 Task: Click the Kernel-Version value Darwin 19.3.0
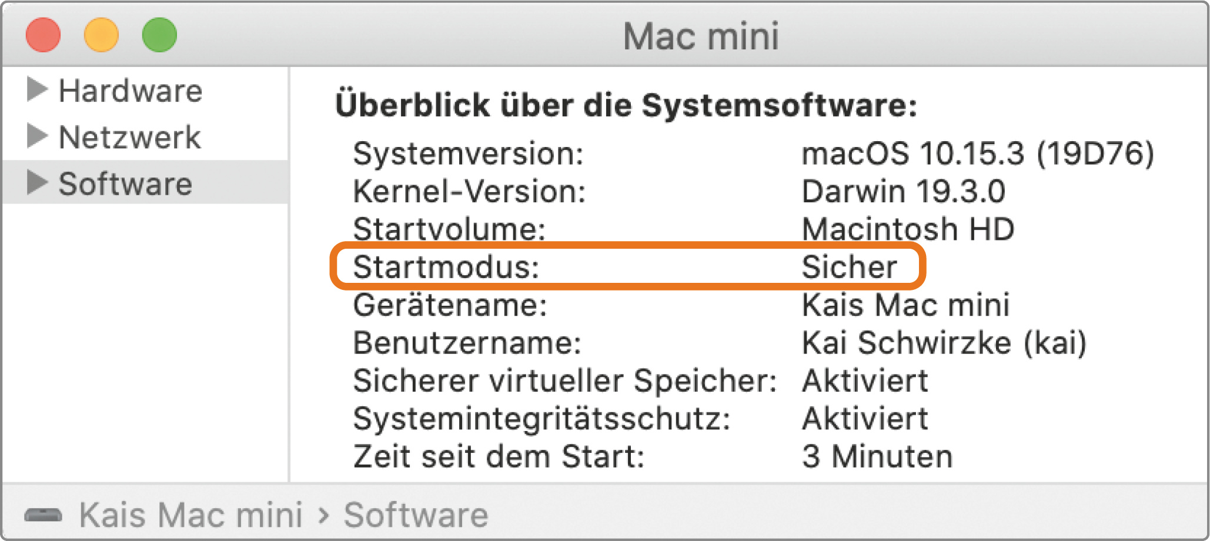click(x=903, y=192)
